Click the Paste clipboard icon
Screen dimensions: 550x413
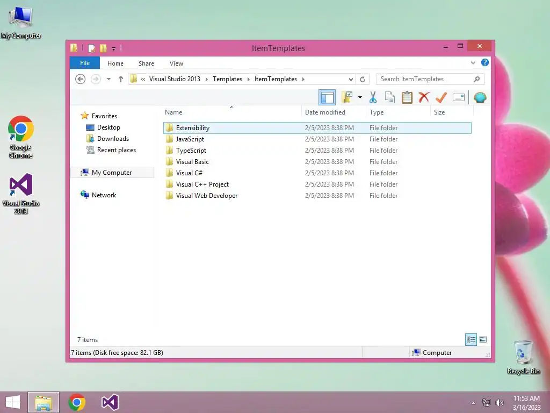407,97
